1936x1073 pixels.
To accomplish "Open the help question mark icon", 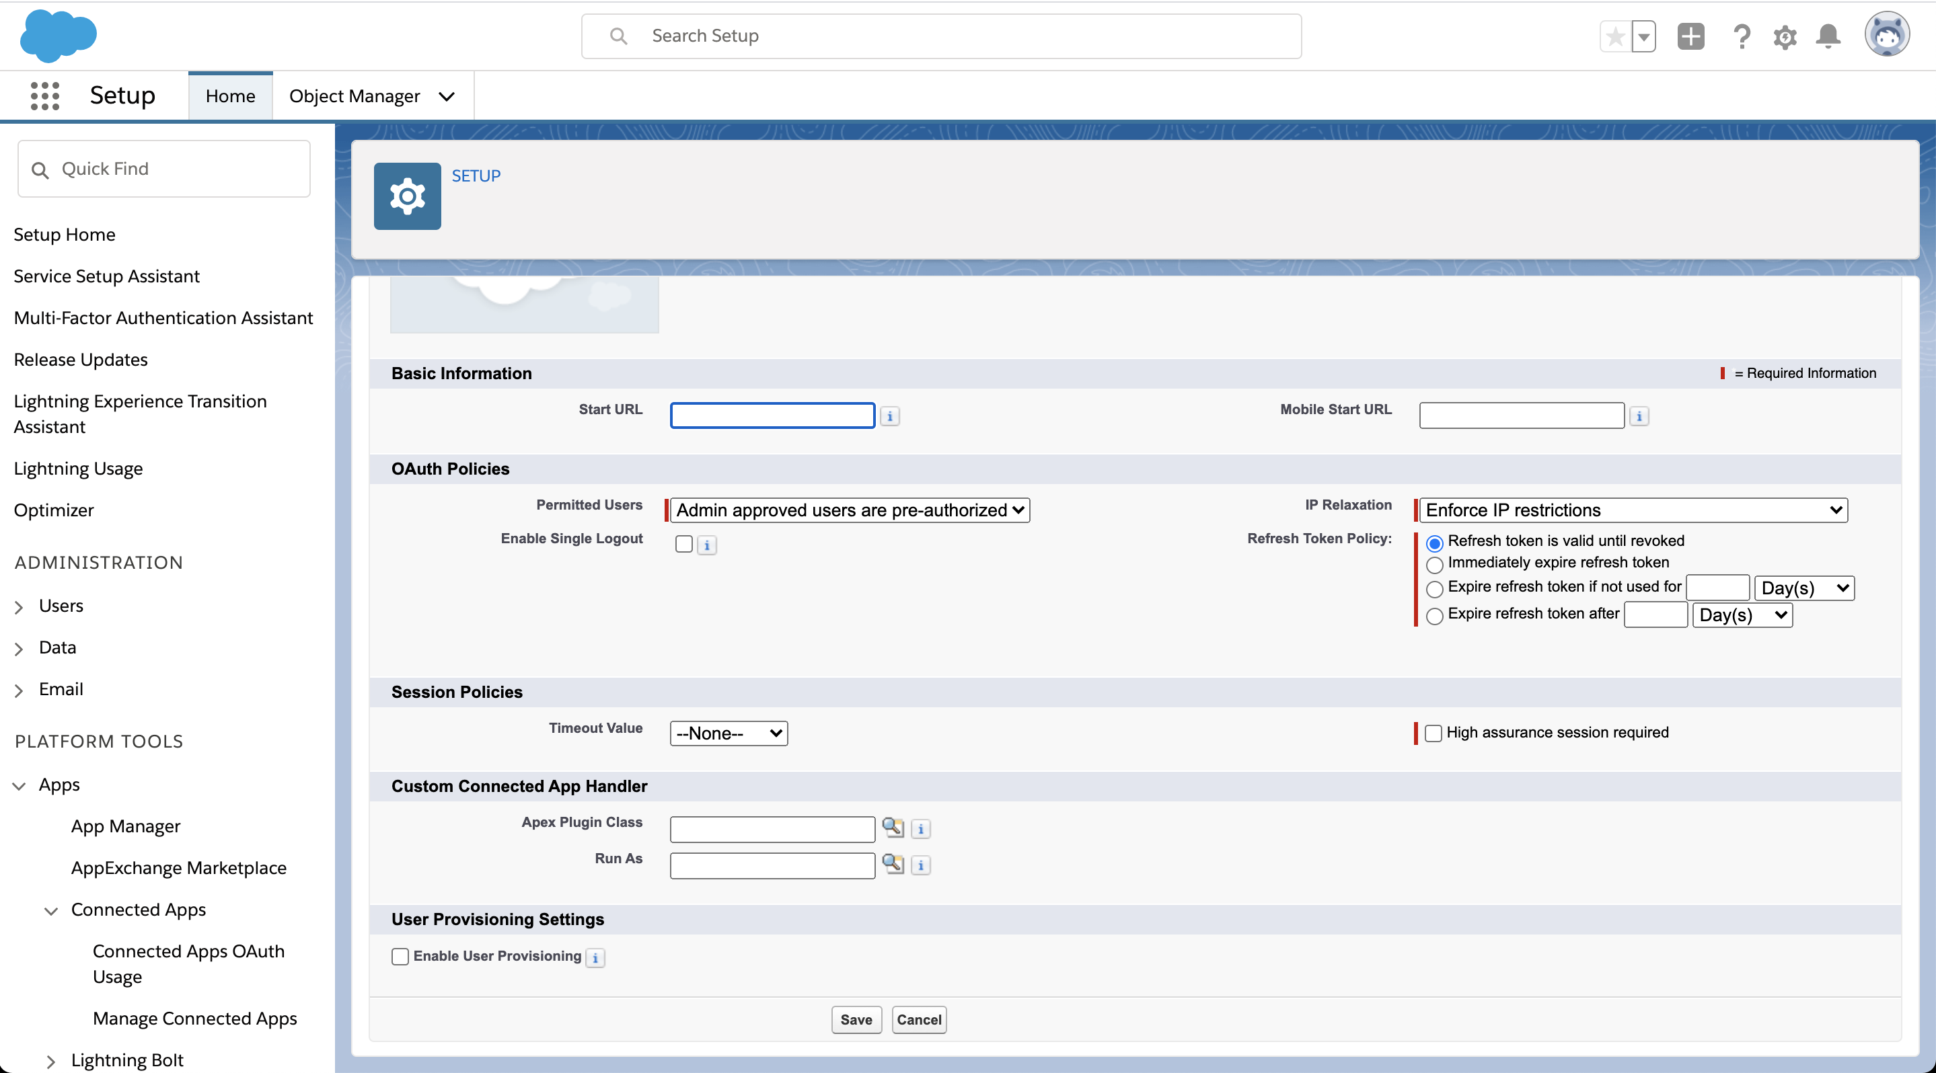I will (1742, 36).
